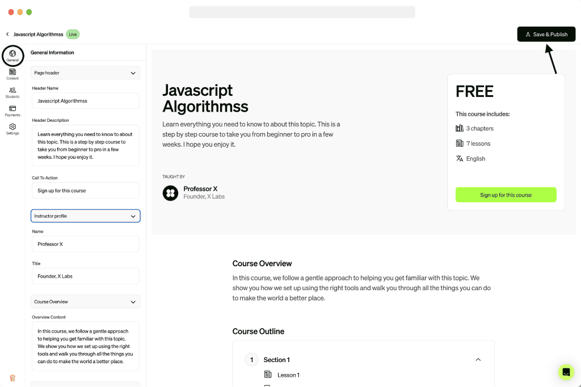Open the General sidebar section
Image resolution: width=581 pixels, height=387 pixels.
[12, 56]
